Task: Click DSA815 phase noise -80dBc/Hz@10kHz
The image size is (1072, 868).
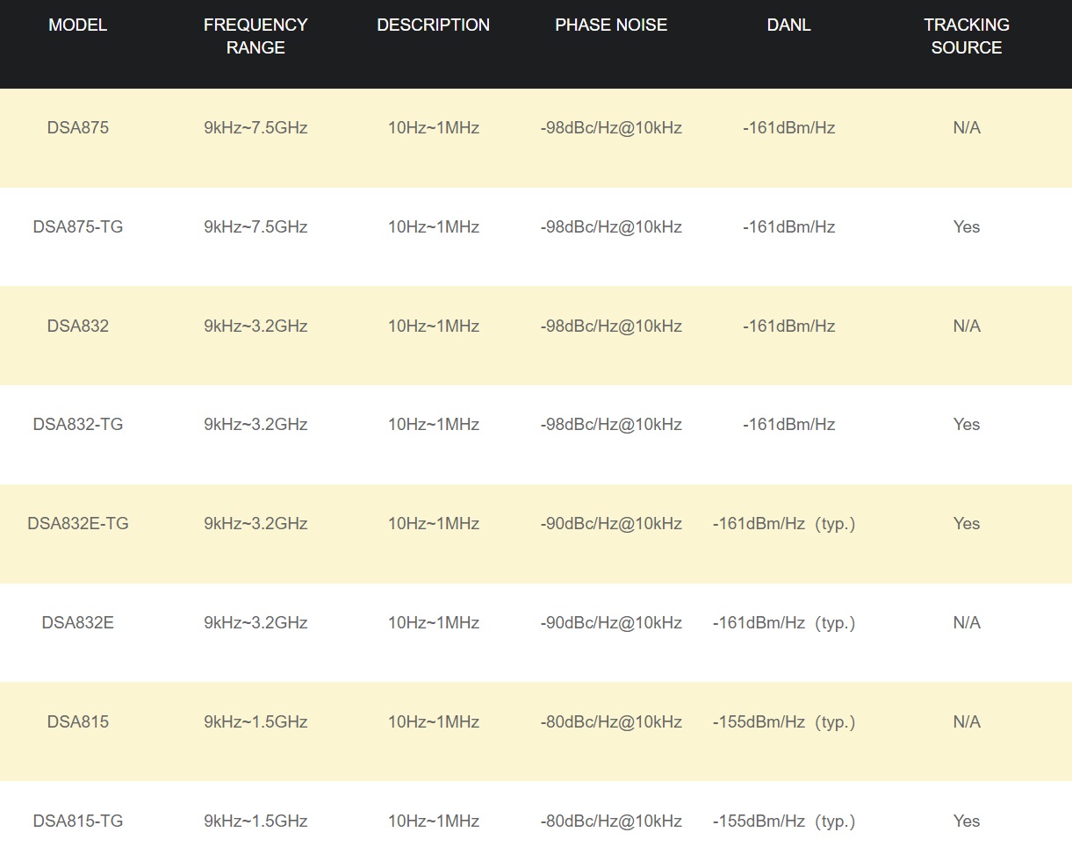Action: coord(611,722)
